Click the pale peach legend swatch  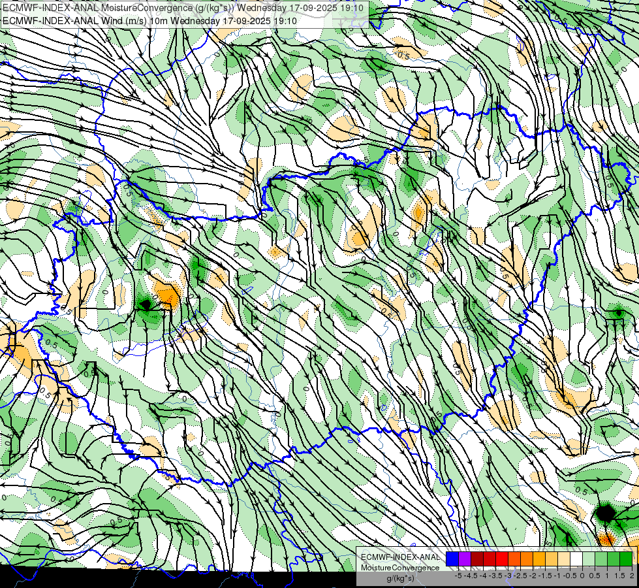[564, 559]
